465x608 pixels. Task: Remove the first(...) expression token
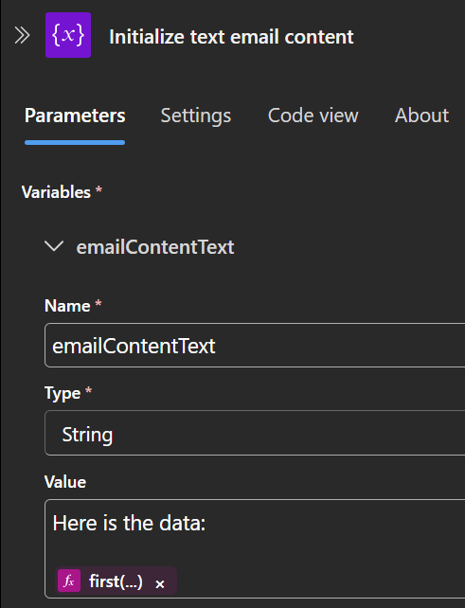tap(160, 583)
